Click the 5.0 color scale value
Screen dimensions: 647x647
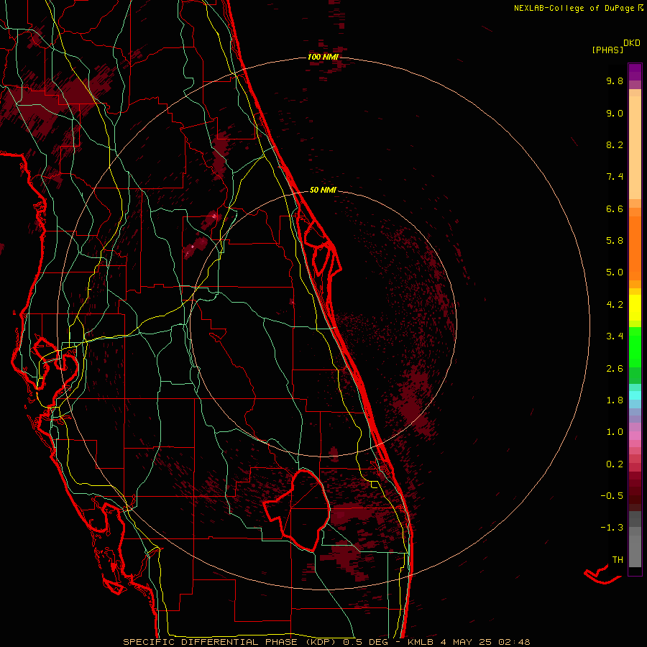click(615, 272)
